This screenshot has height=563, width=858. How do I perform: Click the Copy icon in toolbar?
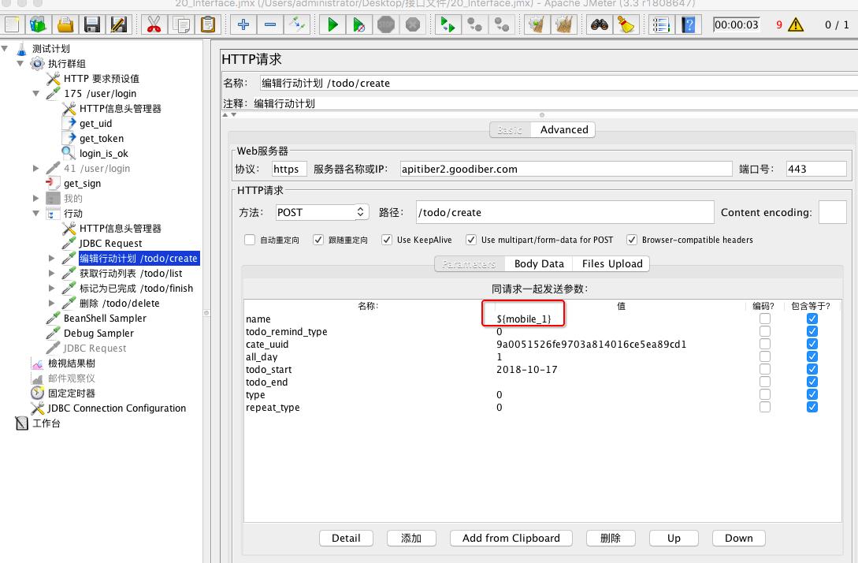click(x=181, y=24)
